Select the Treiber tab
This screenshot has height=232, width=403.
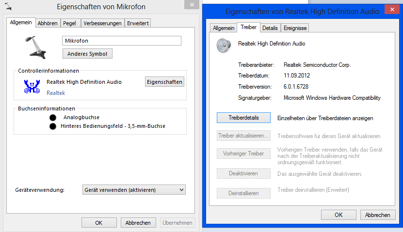[x=248, y=27]
